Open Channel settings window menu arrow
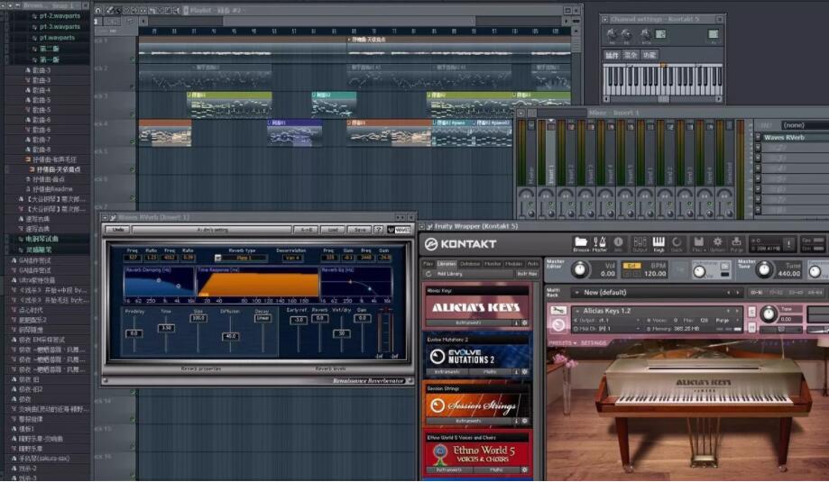Image resolution: width=829 pixels, height=482 pixels. (604, 20)
